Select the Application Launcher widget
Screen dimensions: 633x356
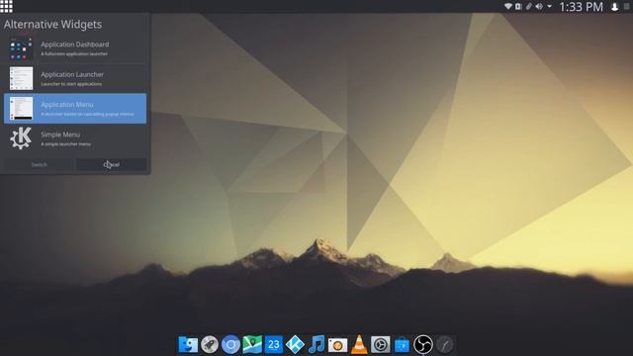click(75, 78)
